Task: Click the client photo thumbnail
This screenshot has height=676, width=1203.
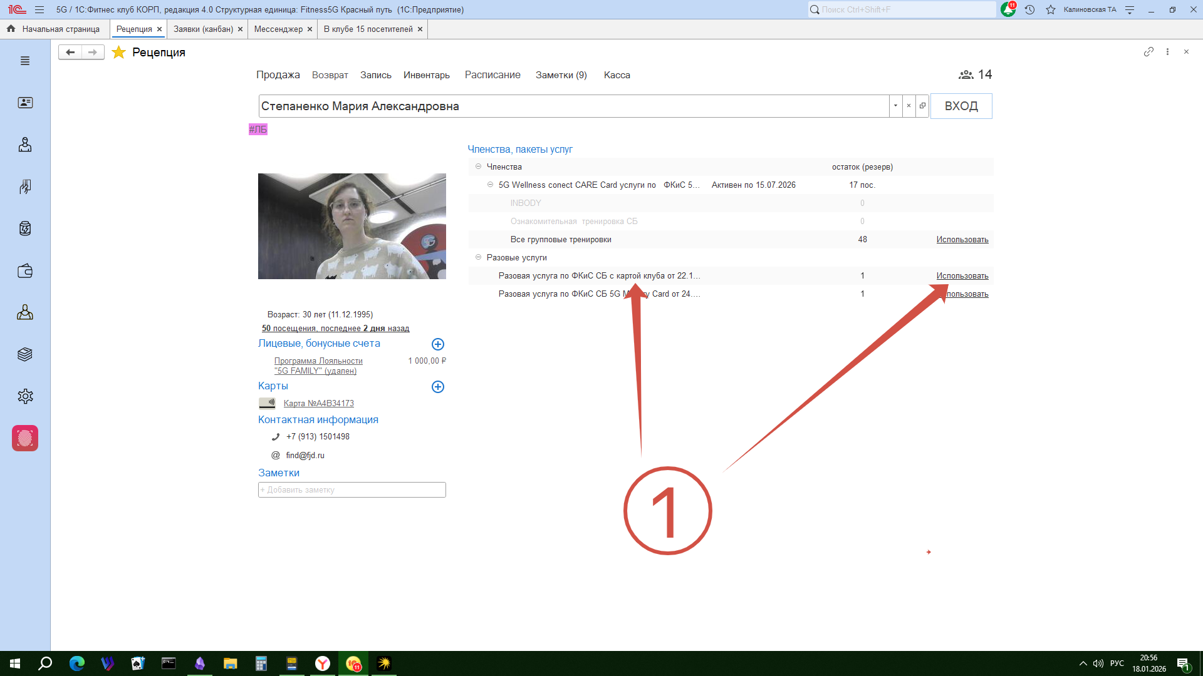Action: 352,226
